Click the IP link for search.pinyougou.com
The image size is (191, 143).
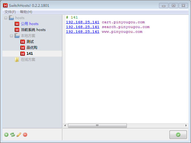[83, 27]
